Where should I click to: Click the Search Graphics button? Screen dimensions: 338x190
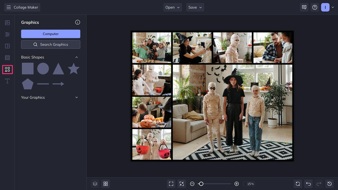tap(50, 44)
